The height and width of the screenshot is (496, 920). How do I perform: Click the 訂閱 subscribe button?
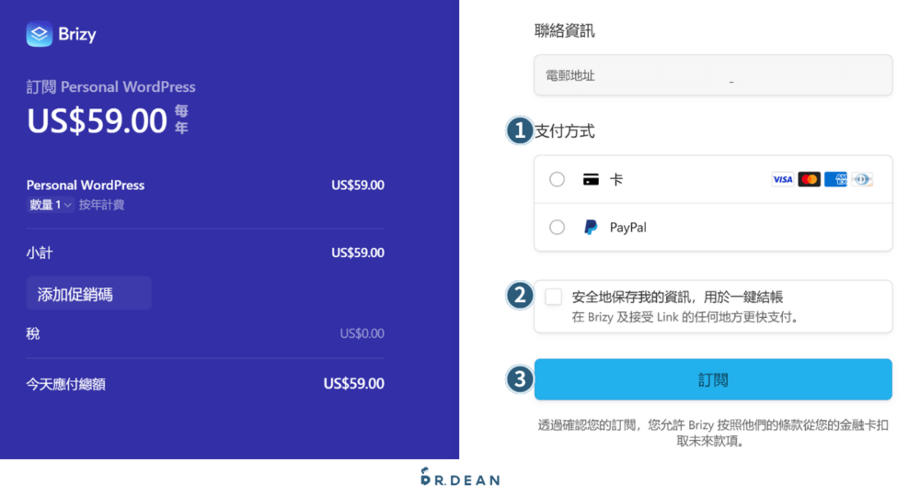click(x=713, y=380)
